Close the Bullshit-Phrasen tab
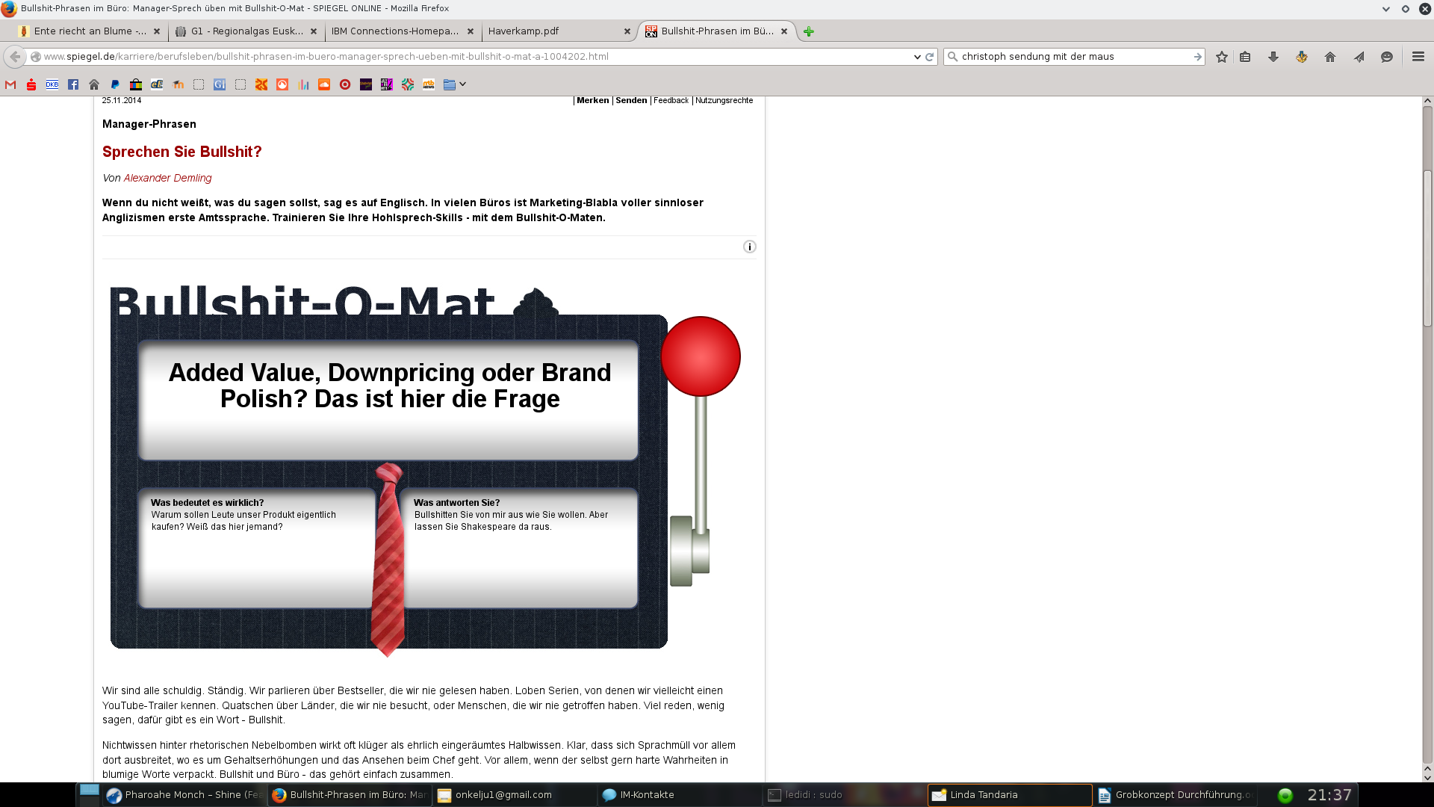This screenshot has width=1434, height=807. click(x=784, y=31)
